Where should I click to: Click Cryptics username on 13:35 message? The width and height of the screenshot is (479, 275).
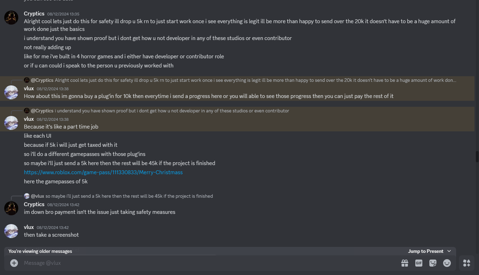pyautogui.click(x=34, y=14)
